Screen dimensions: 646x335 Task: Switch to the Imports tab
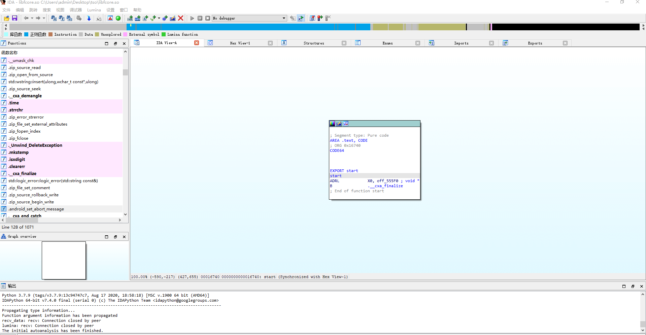[461, 43]
